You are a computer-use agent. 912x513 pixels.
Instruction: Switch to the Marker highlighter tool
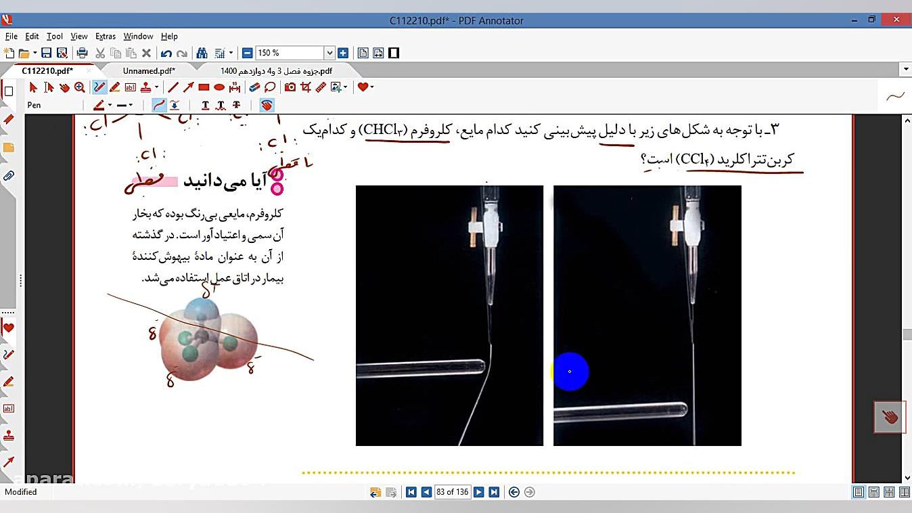114,87
